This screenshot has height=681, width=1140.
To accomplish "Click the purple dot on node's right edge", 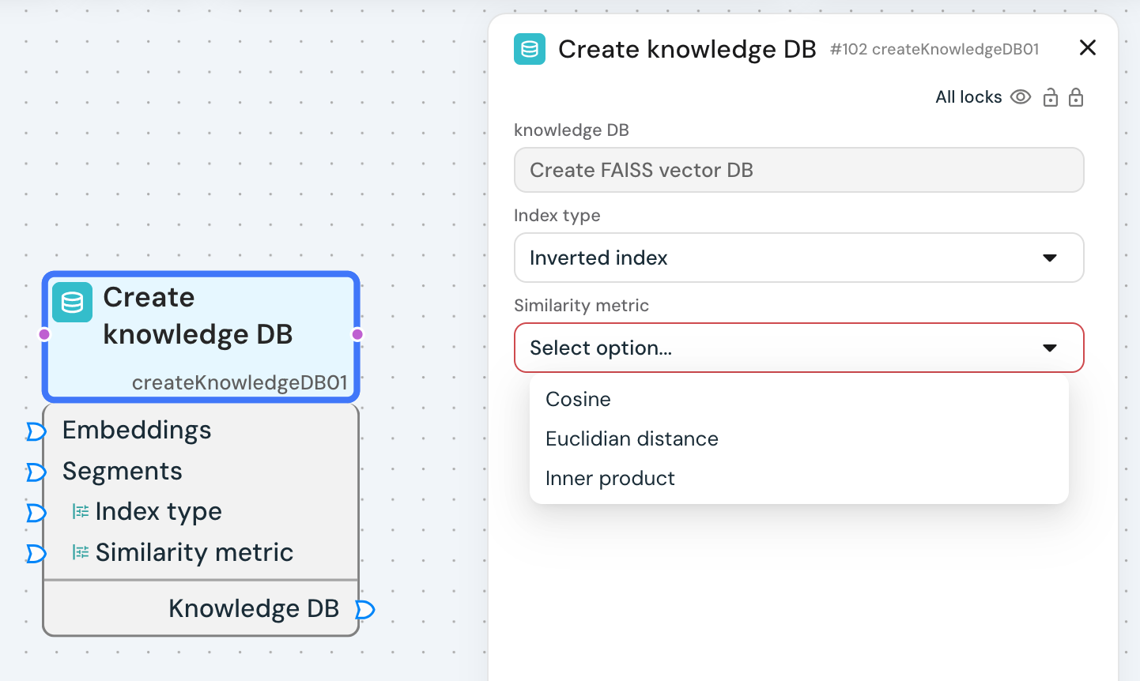I will 357,335.
